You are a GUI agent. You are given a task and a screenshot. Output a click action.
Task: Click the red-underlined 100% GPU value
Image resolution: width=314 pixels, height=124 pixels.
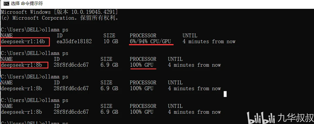(x=142, y=65)
